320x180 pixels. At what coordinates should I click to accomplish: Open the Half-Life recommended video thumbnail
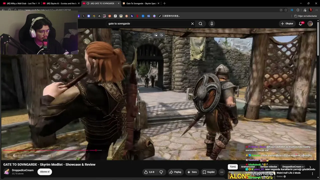coord(251,175)
